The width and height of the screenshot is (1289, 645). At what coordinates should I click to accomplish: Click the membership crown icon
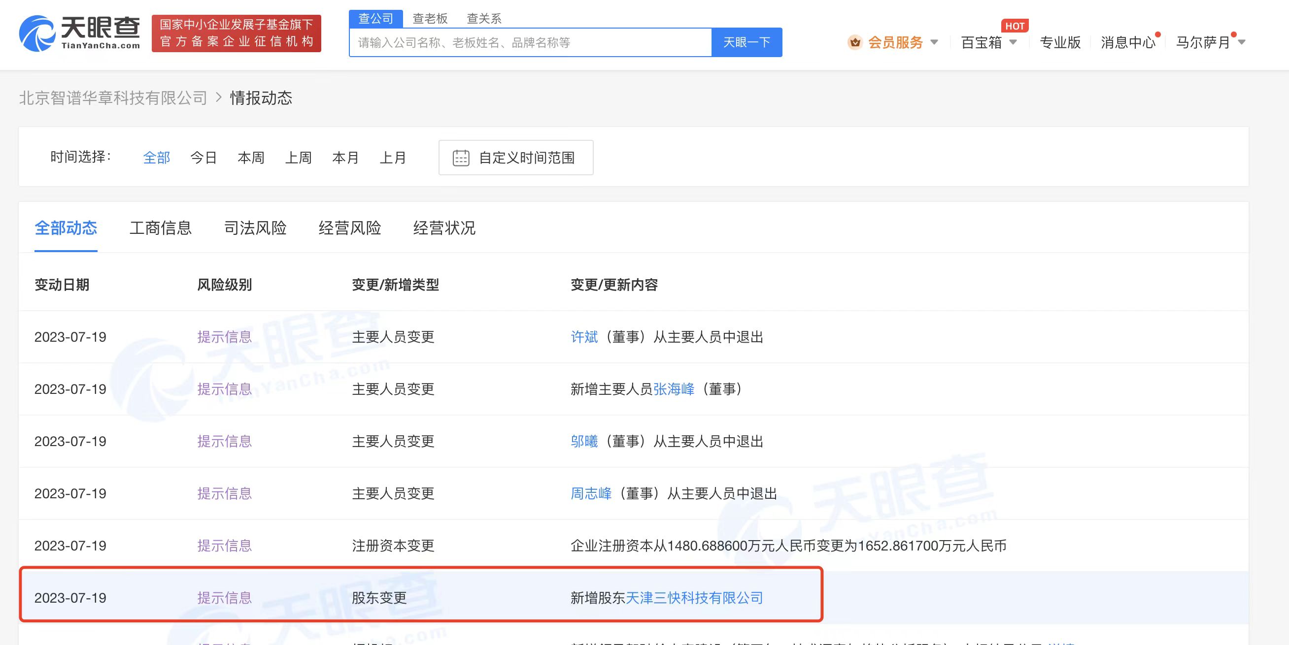point(855,42)
